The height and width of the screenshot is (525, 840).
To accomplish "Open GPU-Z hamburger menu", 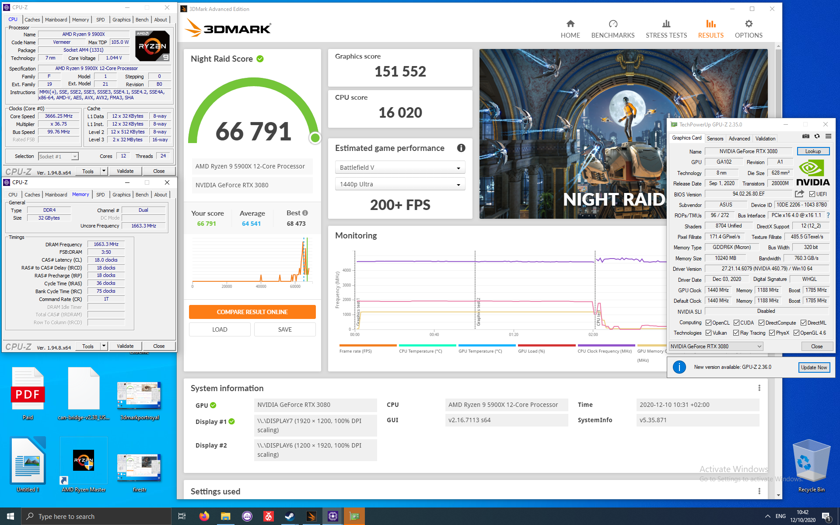I will (828, 136).
